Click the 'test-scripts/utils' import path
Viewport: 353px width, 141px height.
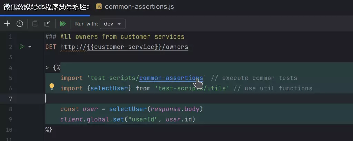click(x=192, y=88)
